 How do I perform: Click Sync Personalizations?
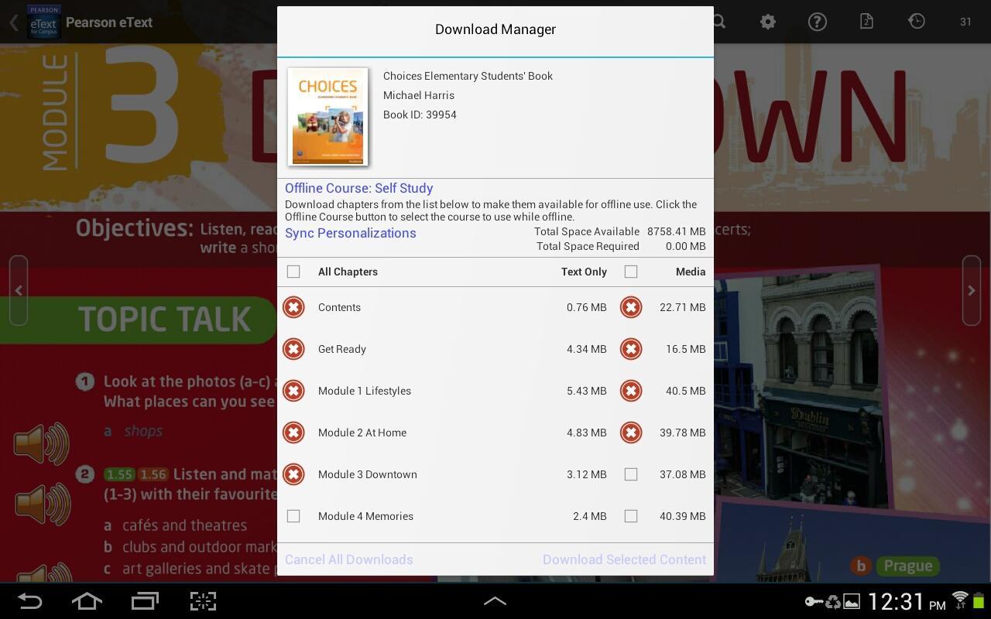pos(350,233)
